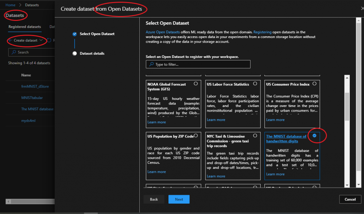
Task: Select the US Population by ZIP Code radio button
Action: pyautogui.click(x=196, y=135)
